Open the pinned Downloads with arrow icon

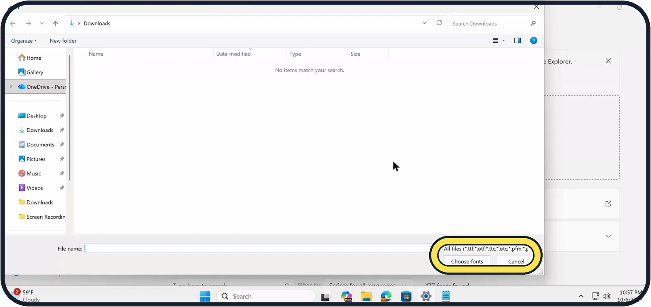[37, 130]
